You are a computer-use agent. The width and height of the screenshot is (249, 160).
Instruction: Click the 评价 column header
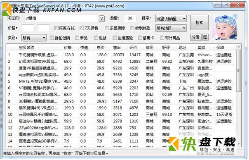pyautogui.click(x=136, y=48)
